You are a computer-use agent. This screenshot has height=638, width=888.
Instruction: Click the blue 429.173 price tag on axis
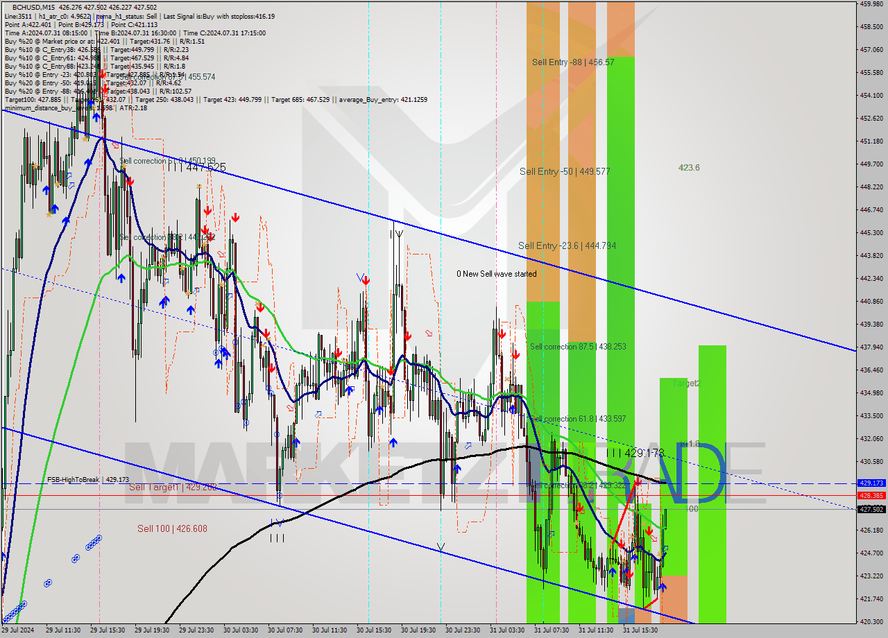pos(871,483)
